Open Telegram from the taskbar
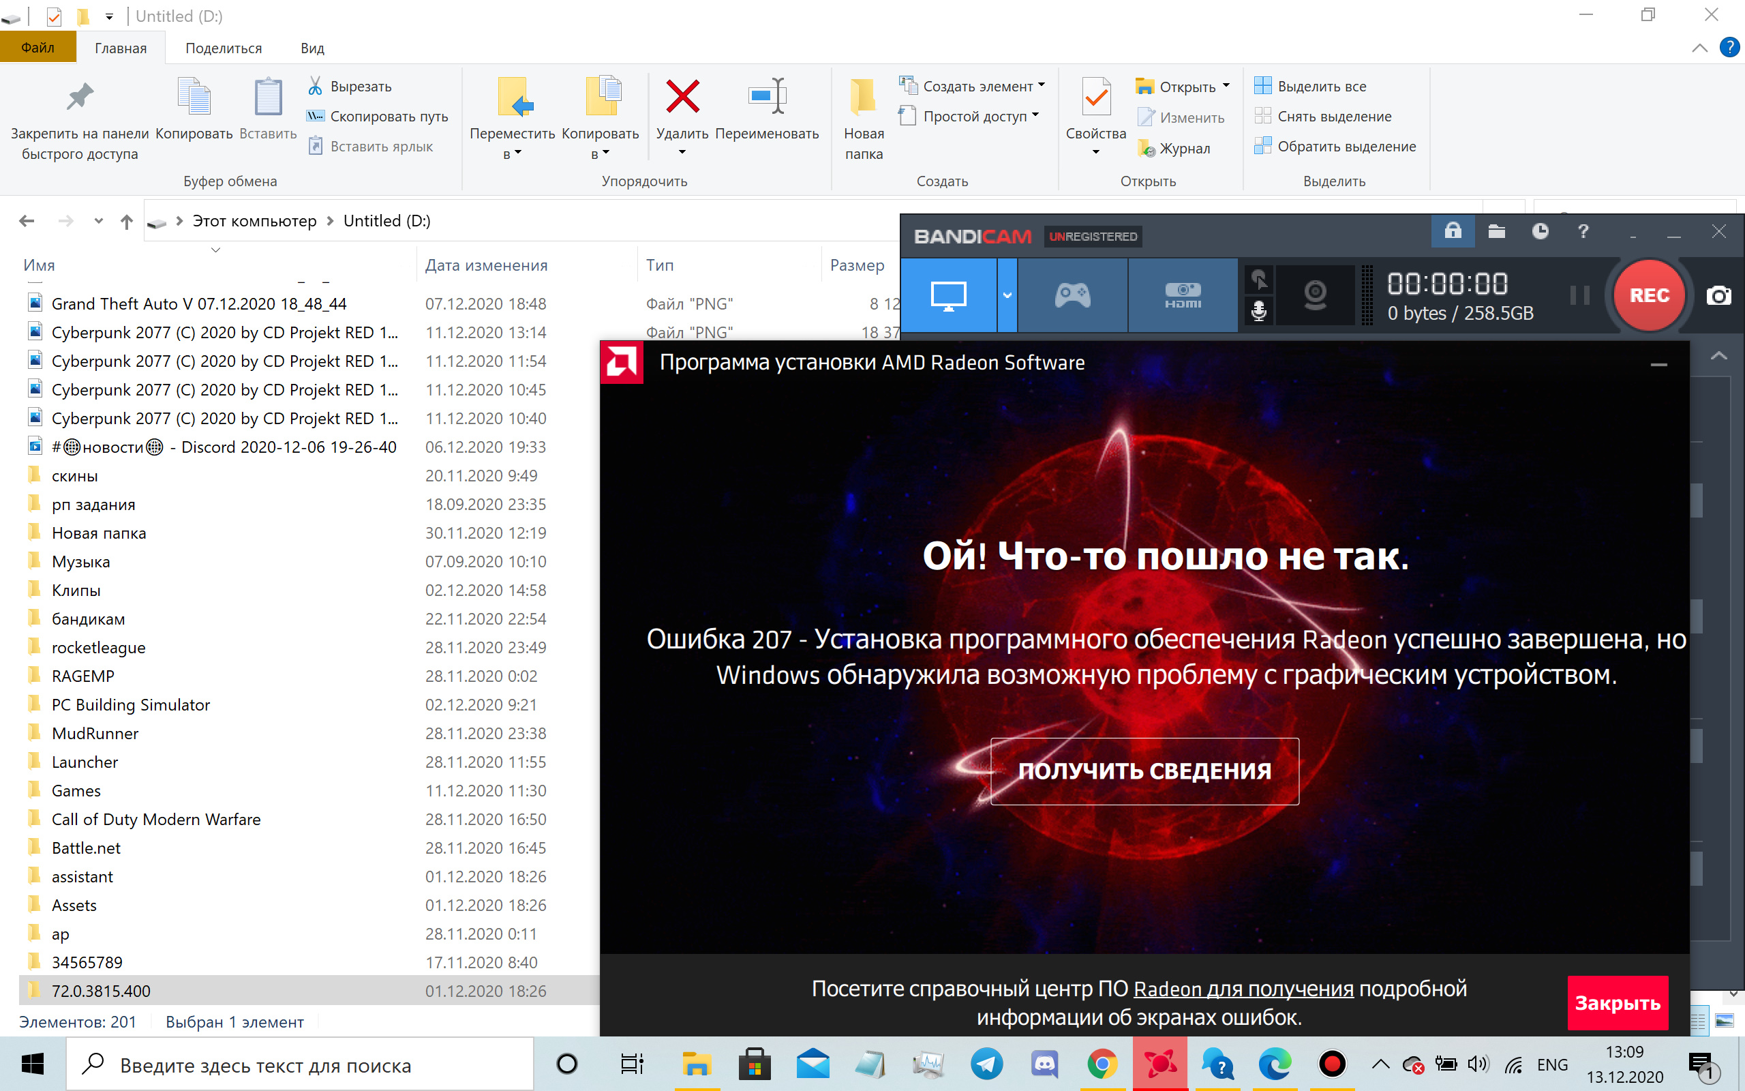This screenshot has height=1091, width=1745. 986,1064
